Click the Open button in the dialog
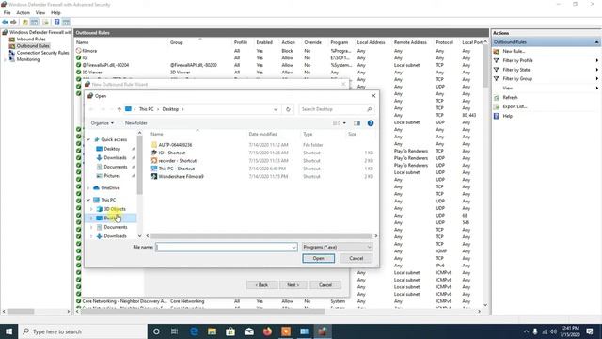 [x=318, y=258]
